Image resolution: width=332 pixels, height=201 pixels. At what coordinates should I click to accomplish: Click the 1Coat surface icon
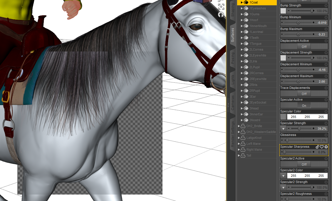click(246, 2)
